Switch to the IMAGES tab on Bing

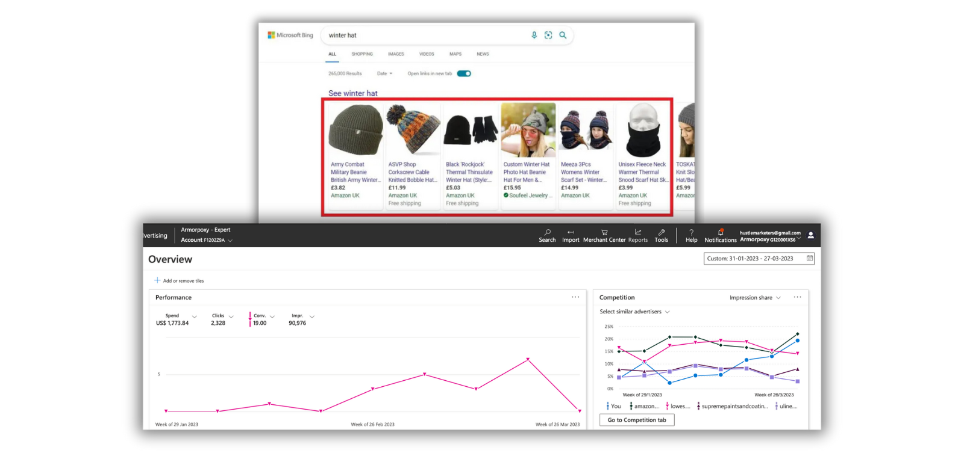coord(396,54)
